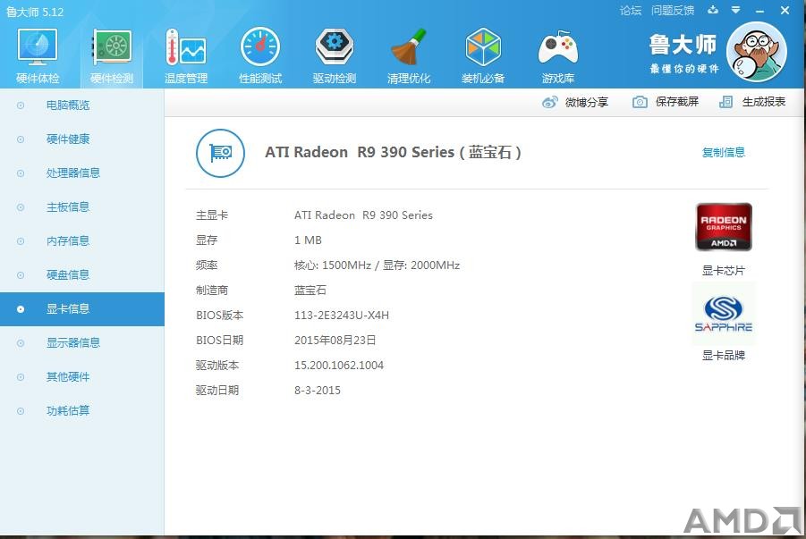The height and width of the screenshot is (539, 806).
Task: Click the Sapphire brand logo
Action: point(723,314)
